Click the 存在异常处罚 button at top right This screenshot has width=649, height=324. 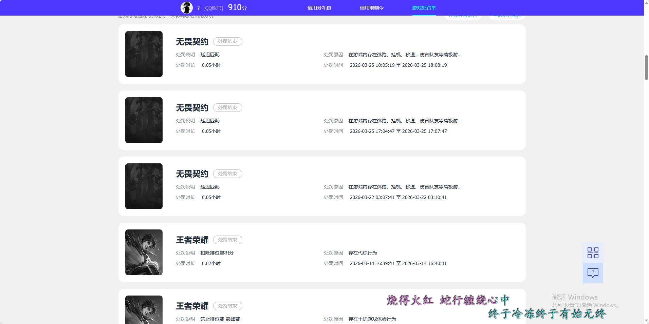tap(463, 15)
